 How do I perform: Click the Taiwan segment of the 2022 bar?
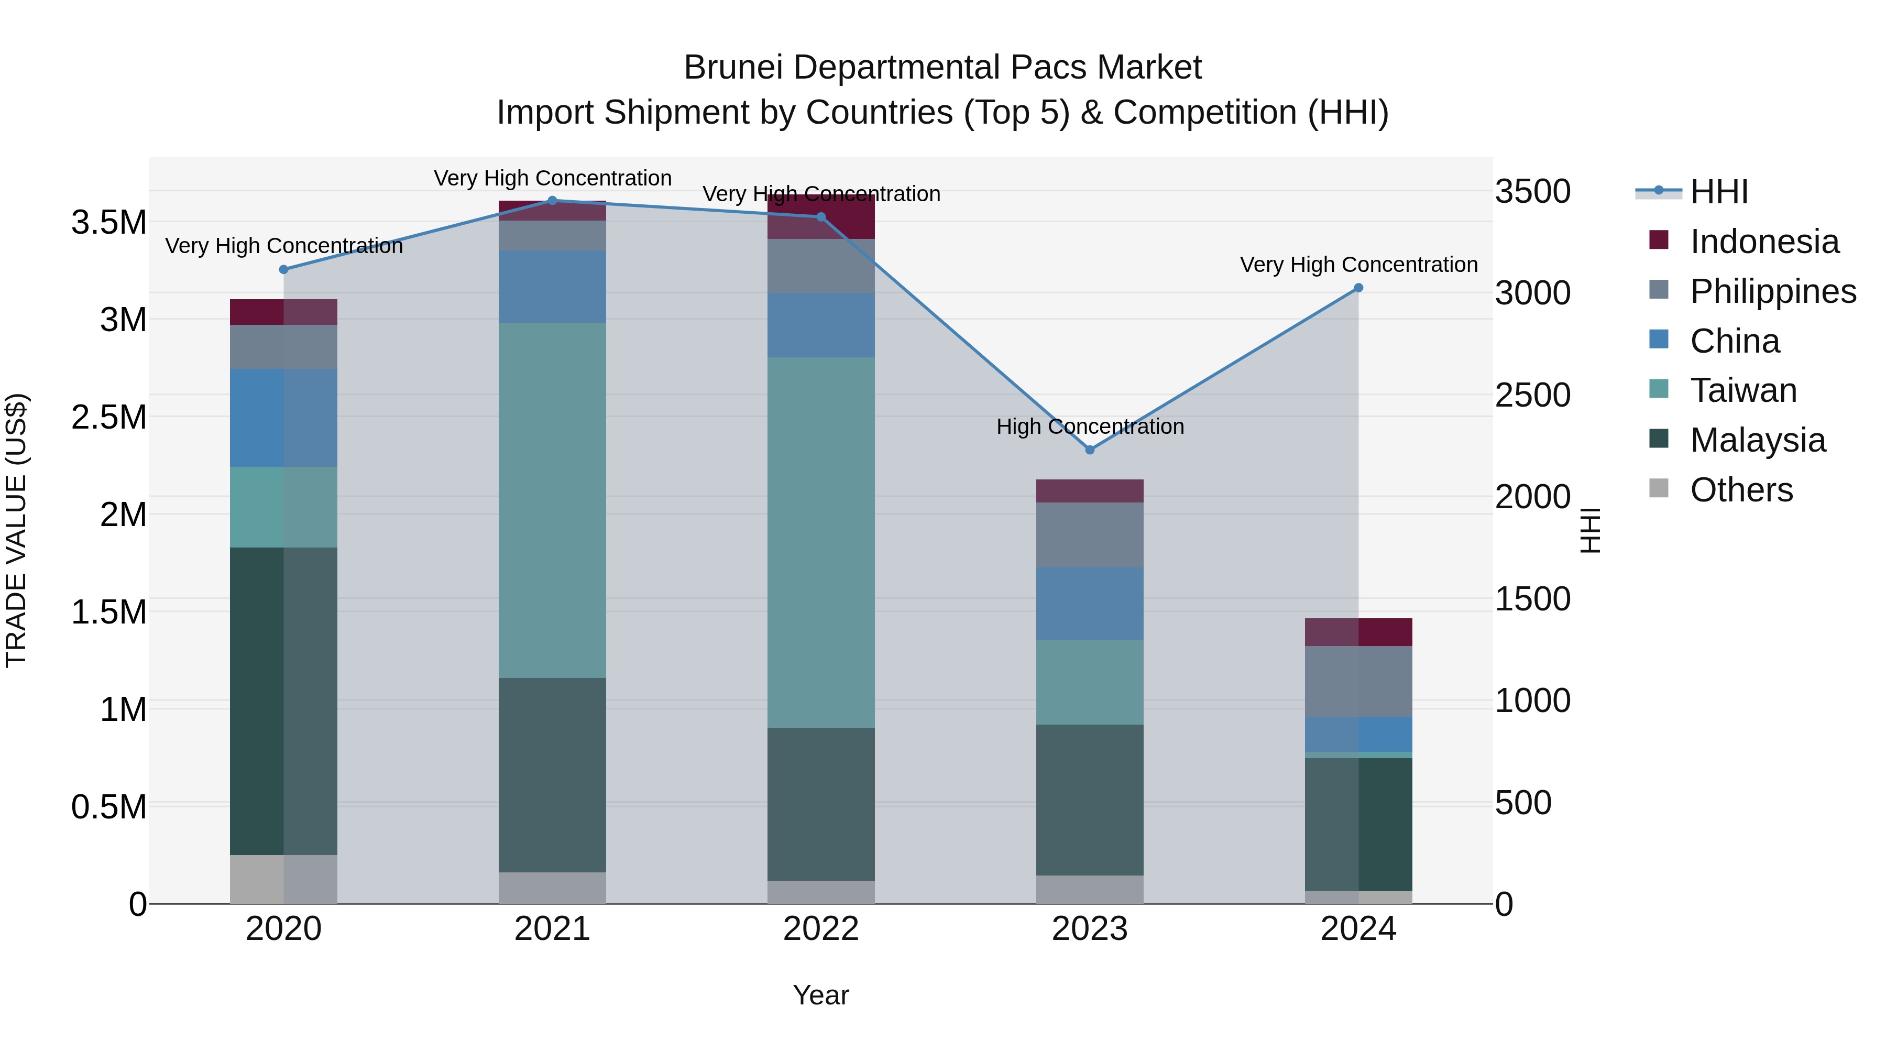point(821,543)
